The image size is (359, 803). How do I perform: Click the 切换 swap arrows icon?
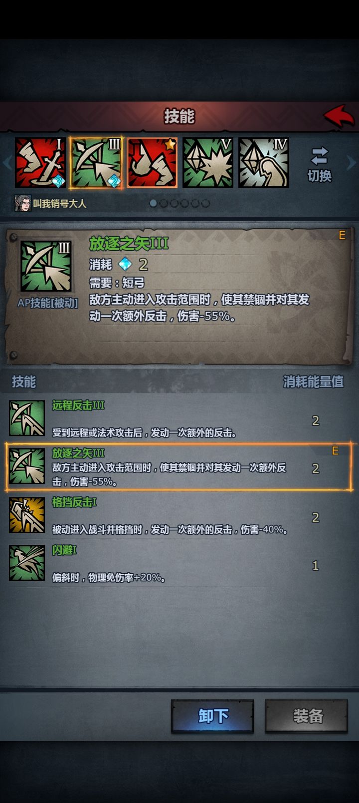click(x=319, y=156)
